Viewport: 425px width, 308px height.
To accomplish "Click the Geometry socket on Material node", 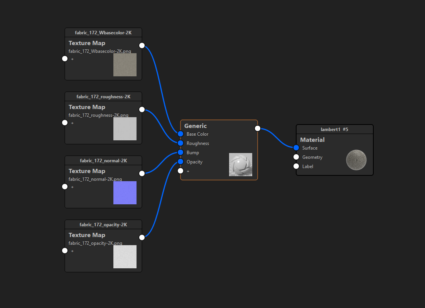I will (x=296, y=157).
